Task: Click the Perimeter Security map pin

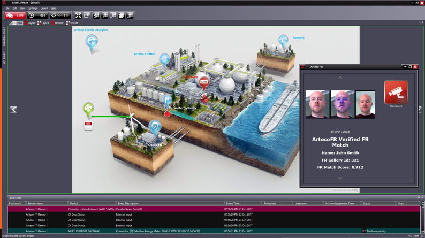Action: coord(167,101)
